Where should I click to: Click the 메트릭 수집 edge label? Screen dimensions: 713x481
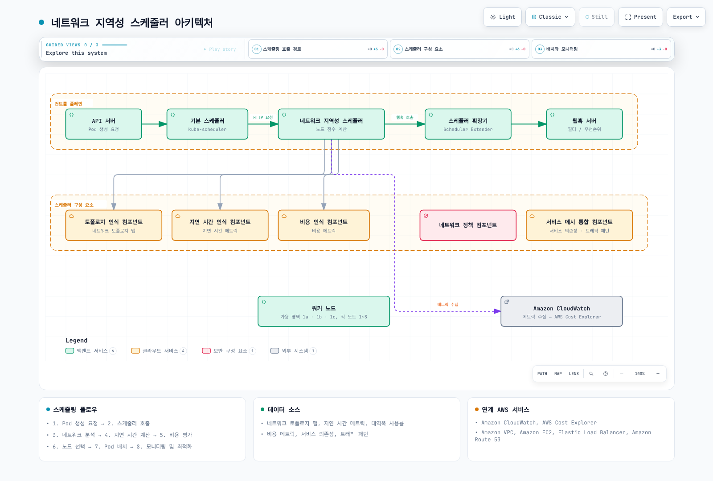448,305
